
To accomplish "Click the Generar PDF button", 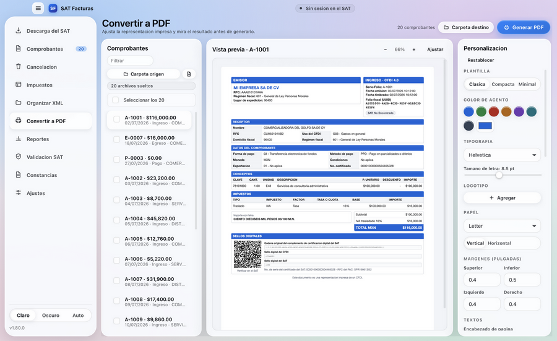I will (524, 27).
